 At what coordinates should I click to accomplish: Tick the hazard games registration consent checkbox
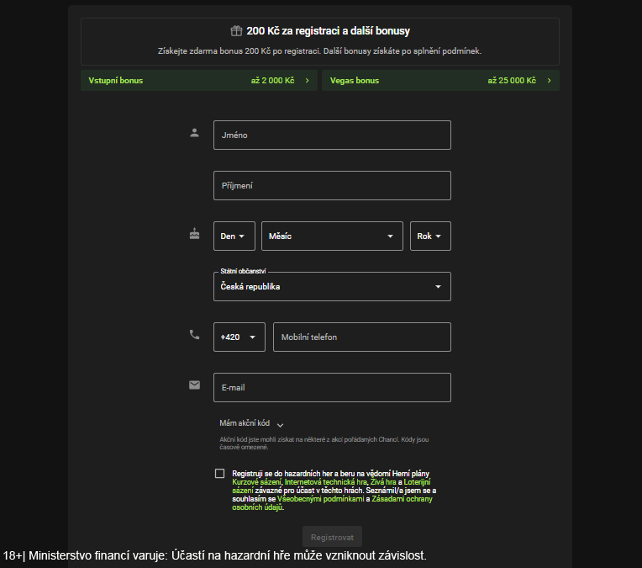(x=220, y=474)
